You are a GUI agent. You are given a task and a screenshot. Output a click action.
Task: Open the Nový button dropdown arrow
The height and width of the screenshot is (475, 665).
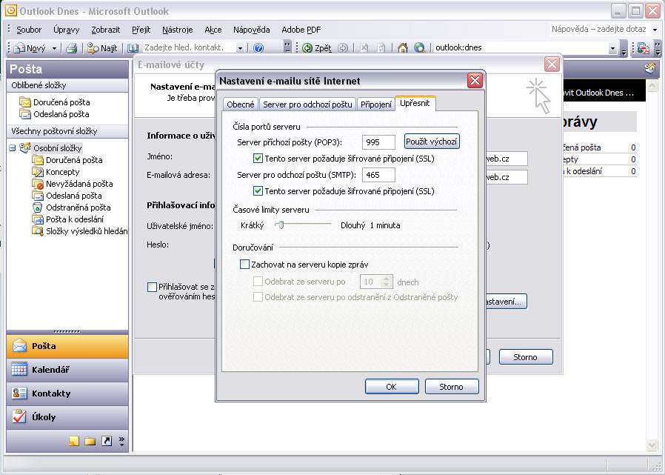[55, 48]
